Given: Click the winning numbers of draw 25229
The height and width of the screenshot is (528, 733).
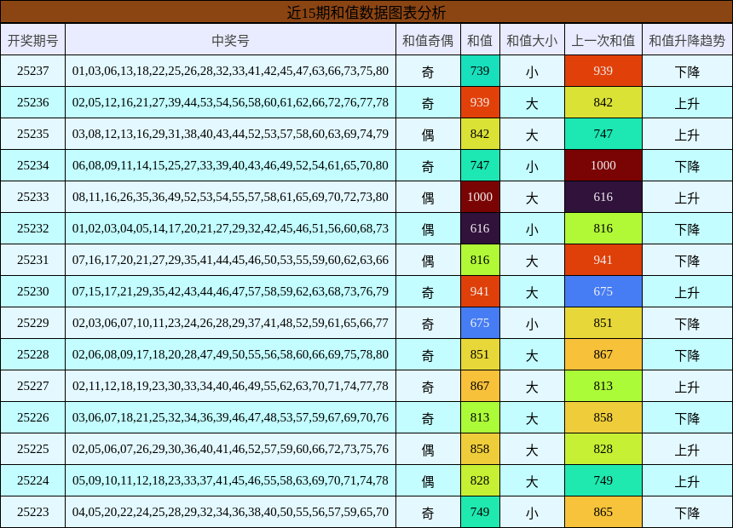Looking at the screenshot, I should click(x=230, y=323).
